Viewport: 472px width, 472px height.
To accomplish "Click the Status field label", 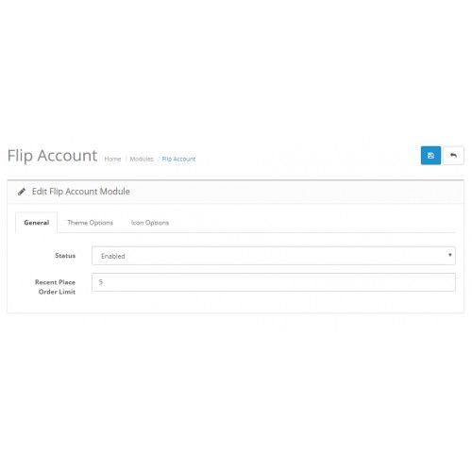I will [65, 256].
